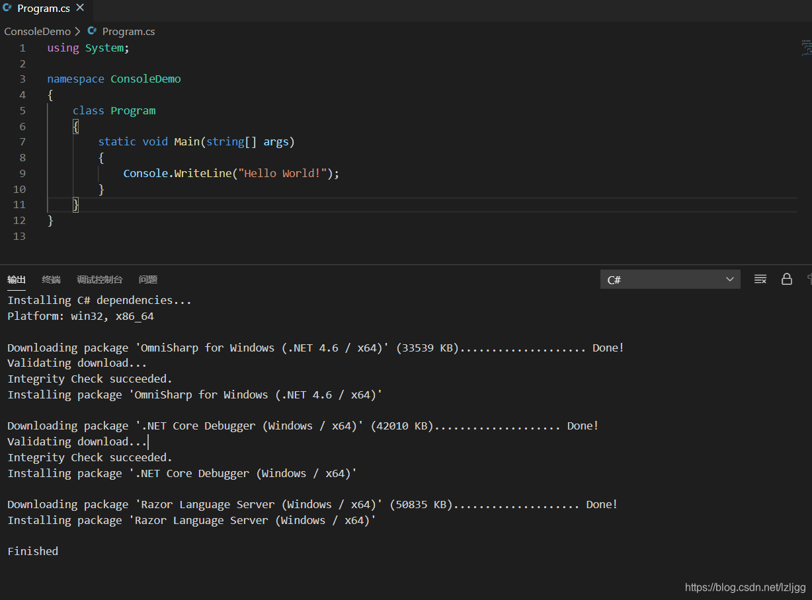Click the "Downloading package '.NET Core Debugger" line
812x600 pixels.
click(x=303, y=426)
